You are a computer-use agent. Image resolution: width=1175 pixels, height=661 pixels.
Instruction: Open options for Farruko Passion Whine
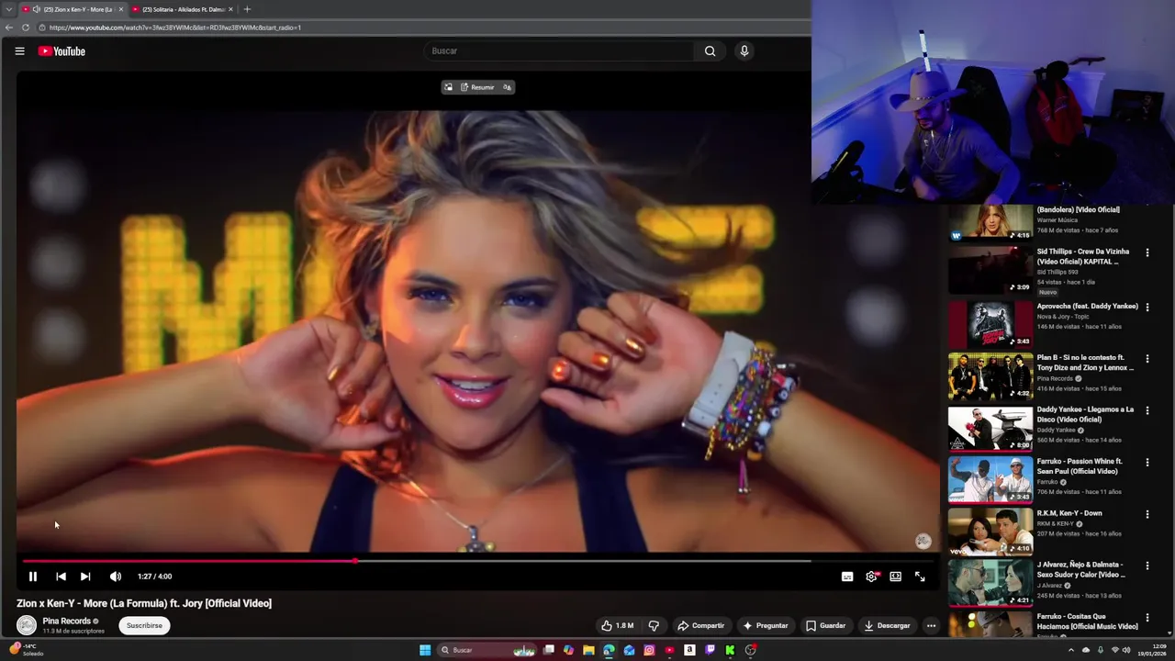(1147, 463)
